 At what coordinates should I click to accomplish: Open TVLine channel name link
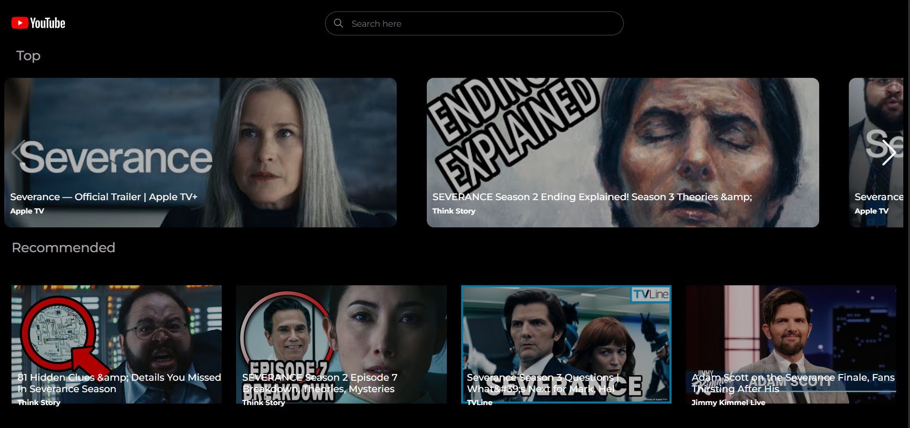(479, 402)
